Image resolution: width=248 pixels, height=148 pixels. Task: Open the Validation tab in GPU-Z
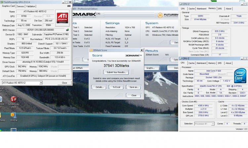pos(30,6)
